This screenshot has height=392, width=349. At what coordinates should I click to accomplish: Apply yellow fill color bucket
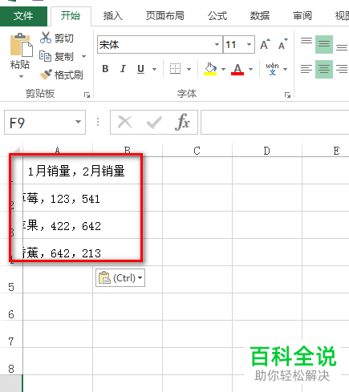210,69
